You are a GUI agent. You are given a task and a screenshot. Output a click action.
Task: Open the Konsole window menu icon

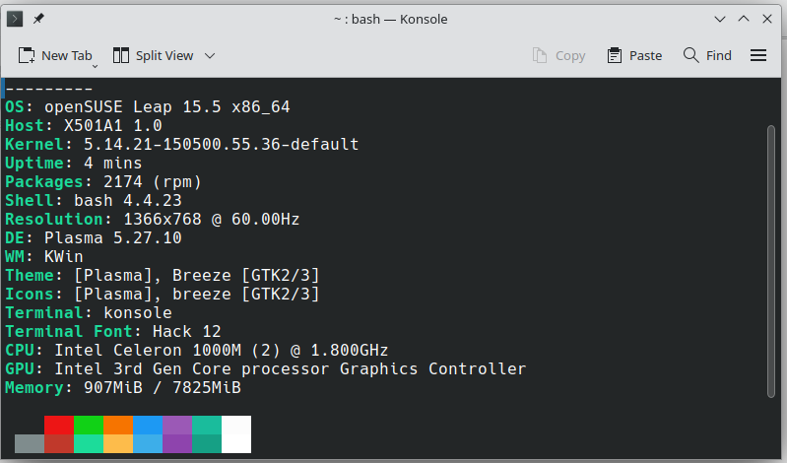coord(15,19)
